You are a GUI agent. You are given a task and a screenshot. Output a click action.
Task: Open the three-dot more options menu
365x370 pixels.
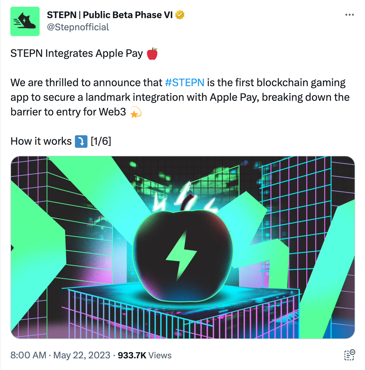click(x=349, y=15)
